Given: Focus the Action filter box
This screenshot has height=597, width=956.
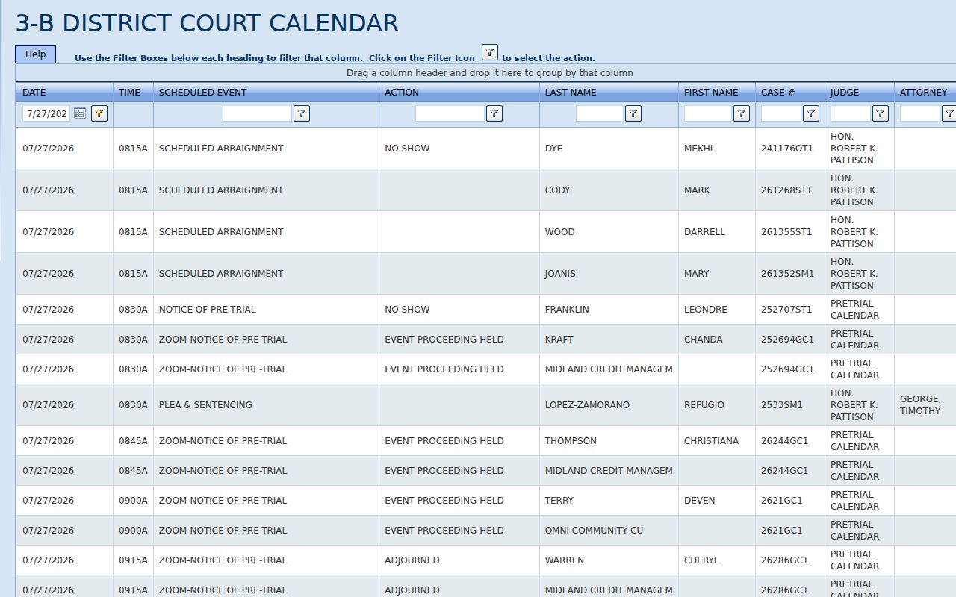Looking at the screenshot, I should (450, 113).
